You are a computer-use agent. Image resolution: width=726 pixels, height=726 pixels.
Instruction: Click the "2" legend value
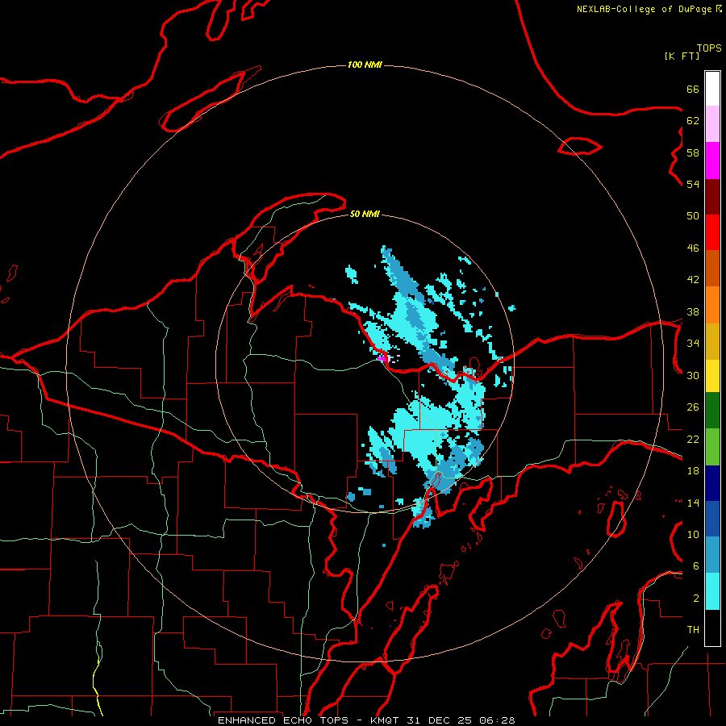[696, 599]
